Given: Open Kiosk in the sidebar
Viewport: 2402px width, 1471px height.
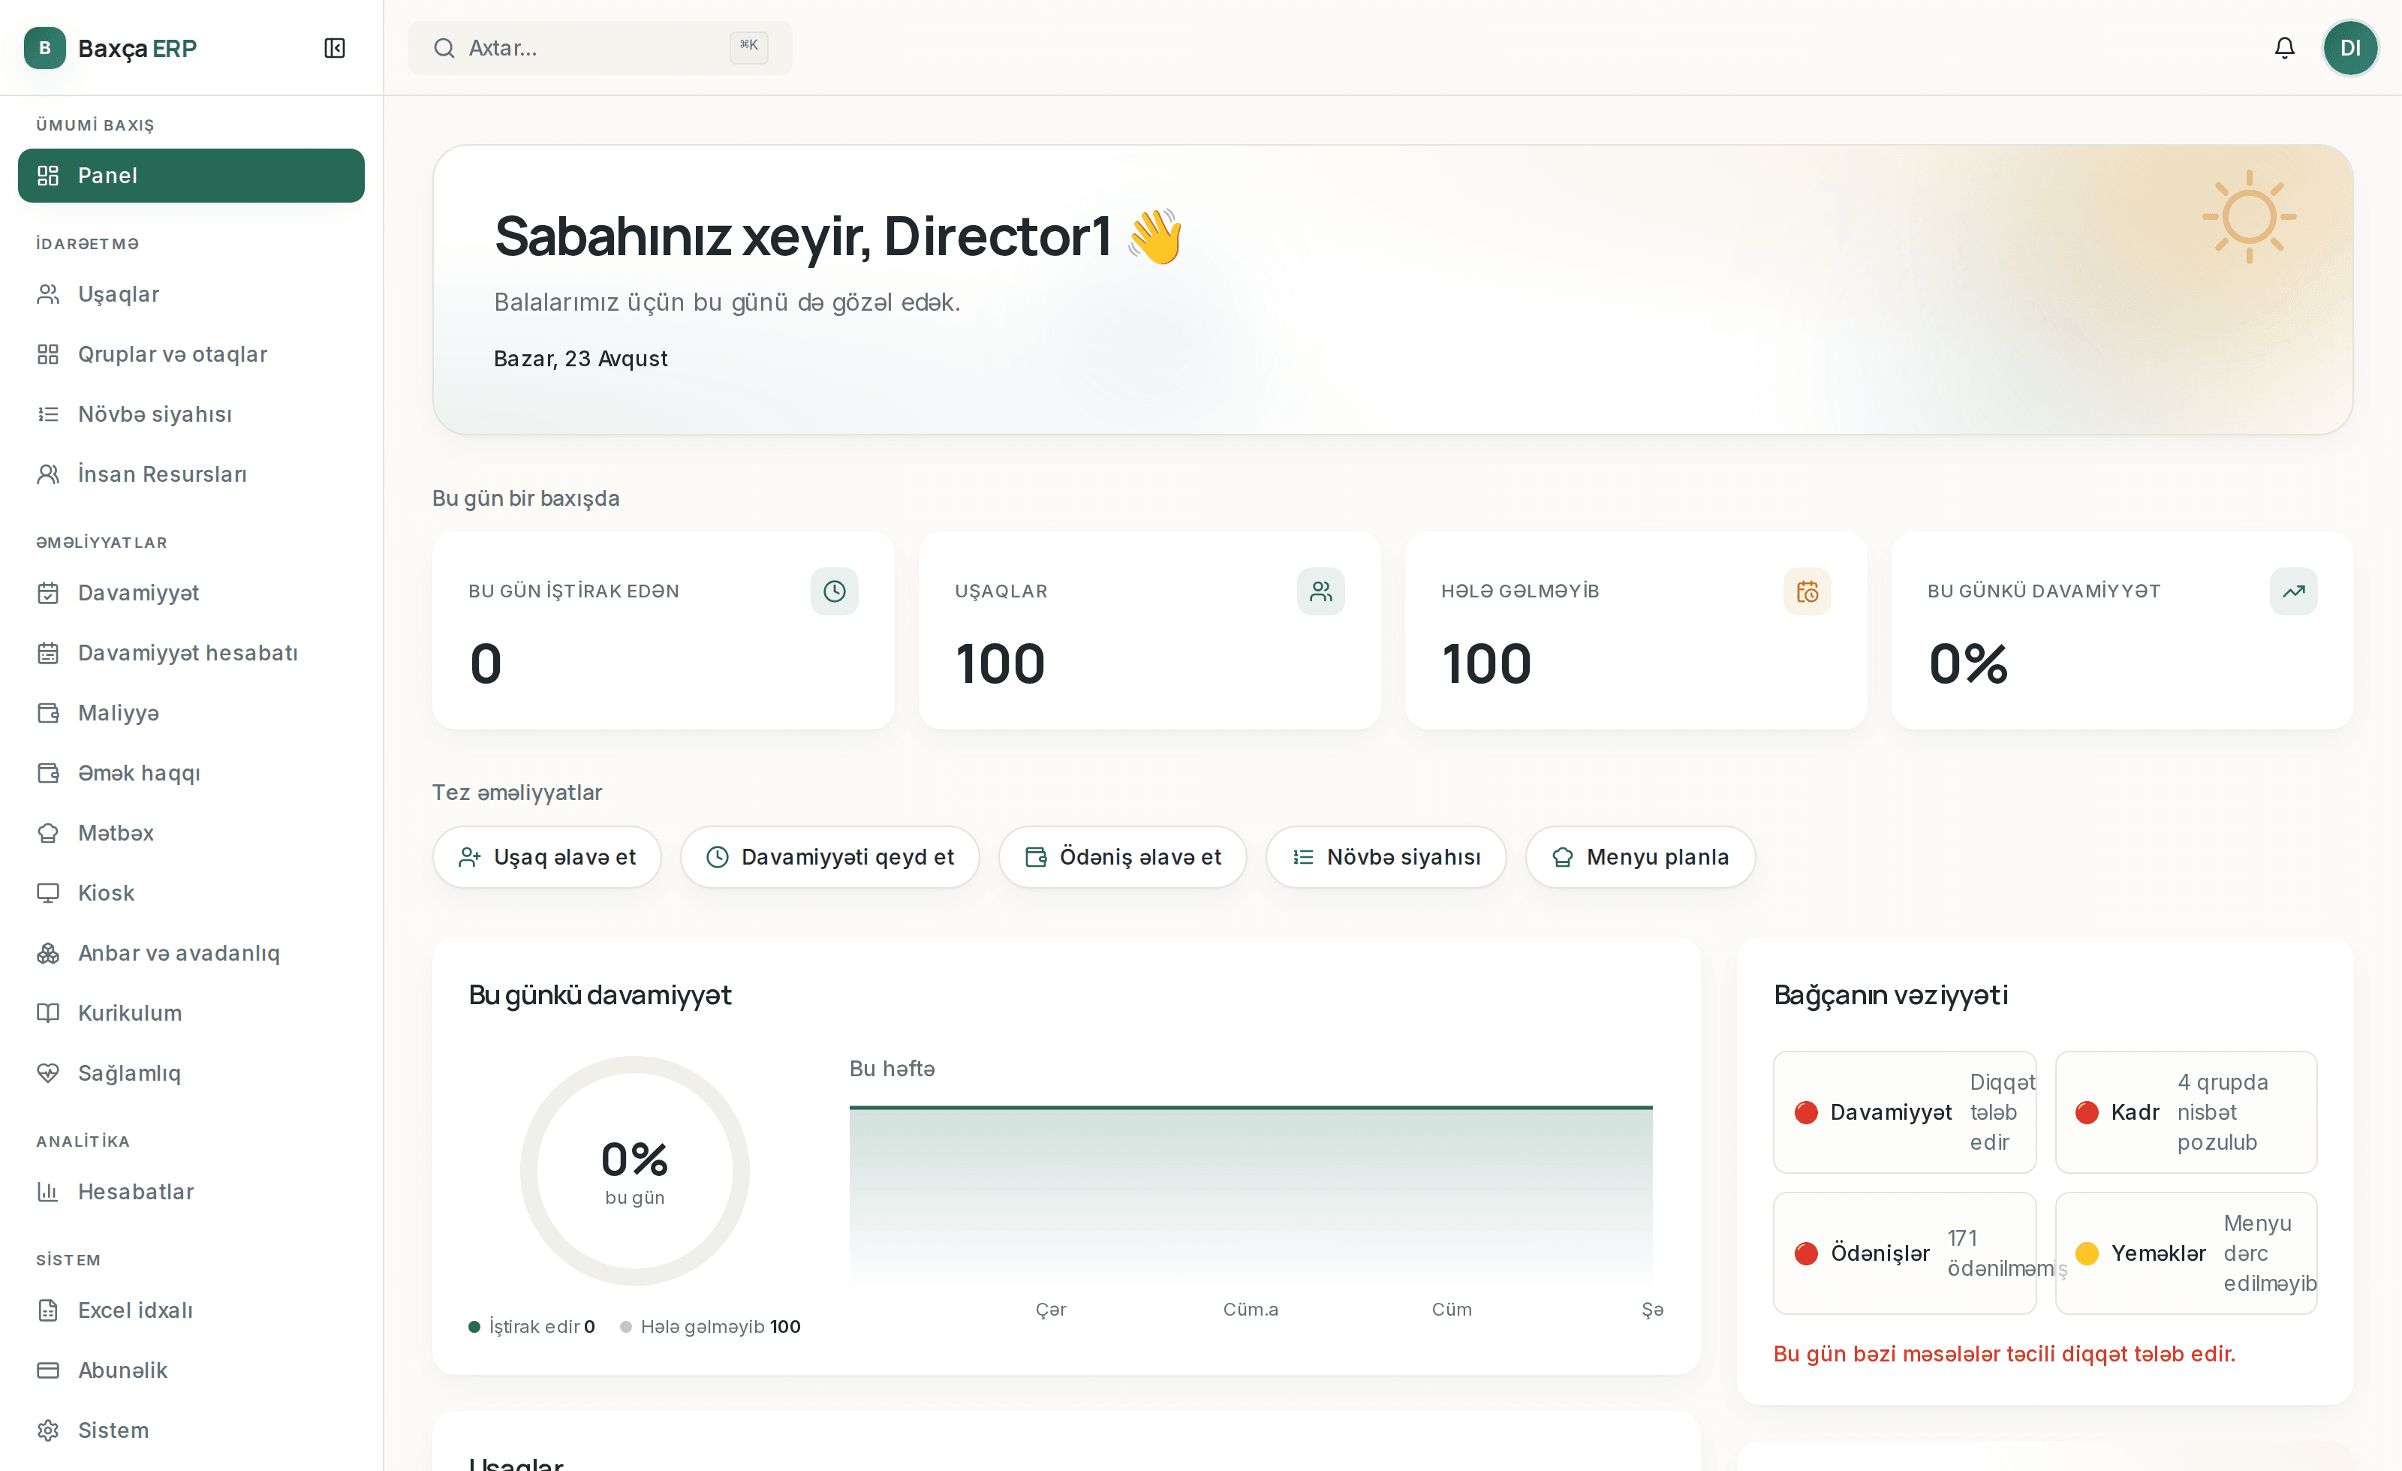Looking at the screenshot, I should (x=191, y=893).
